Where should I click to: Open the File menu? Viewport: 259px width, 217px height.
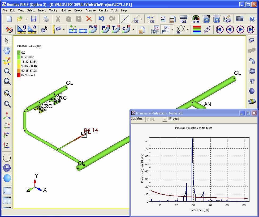5,10
